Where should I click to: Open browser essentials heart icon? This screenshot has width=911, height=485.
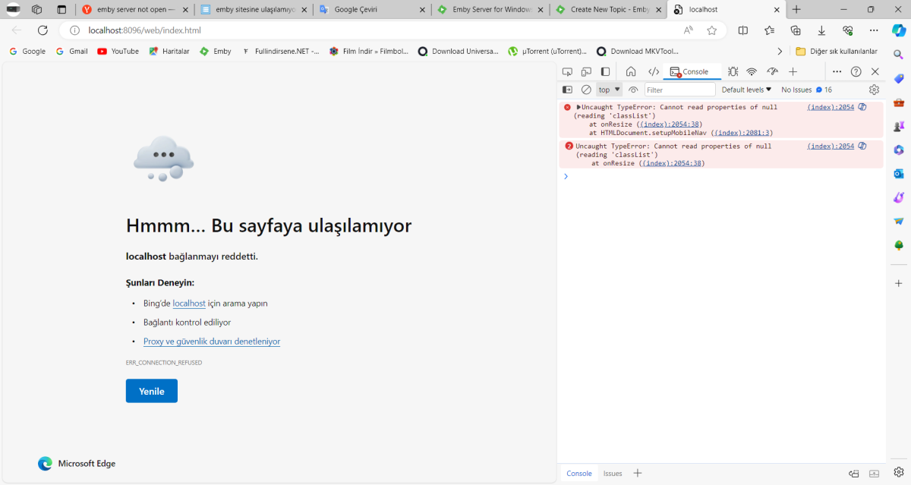point(847,30)
